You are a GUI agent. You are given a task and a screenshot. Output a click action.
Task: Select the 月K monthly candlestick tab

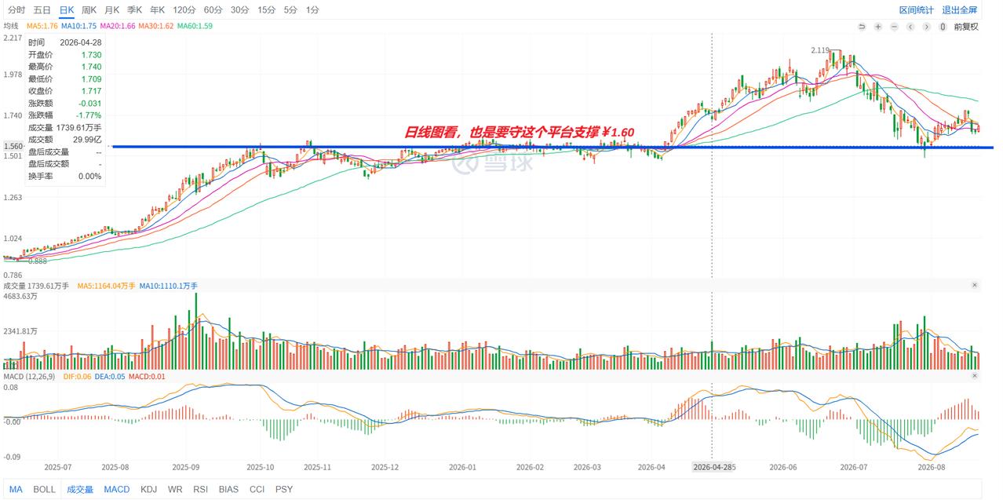(x=112, y=10)
